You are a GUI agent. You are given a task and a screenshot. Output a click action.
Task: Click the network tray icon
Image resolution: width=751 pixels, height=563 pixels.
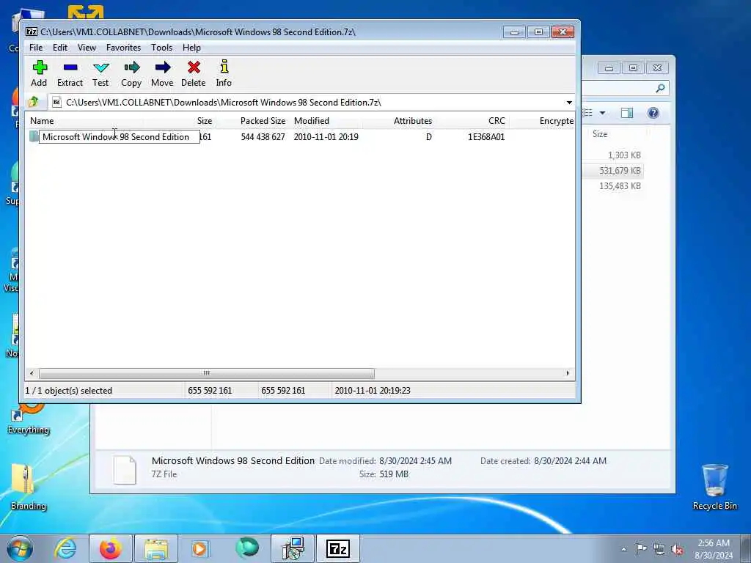click(x=659, y=549)
